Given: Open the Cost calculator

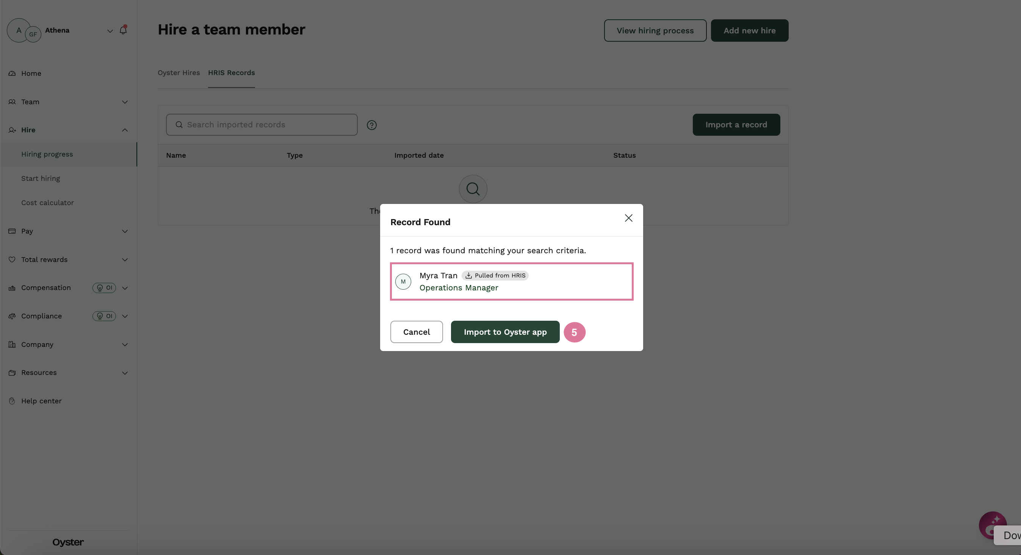Looking at the screenshot, I should tap(47, 202).
